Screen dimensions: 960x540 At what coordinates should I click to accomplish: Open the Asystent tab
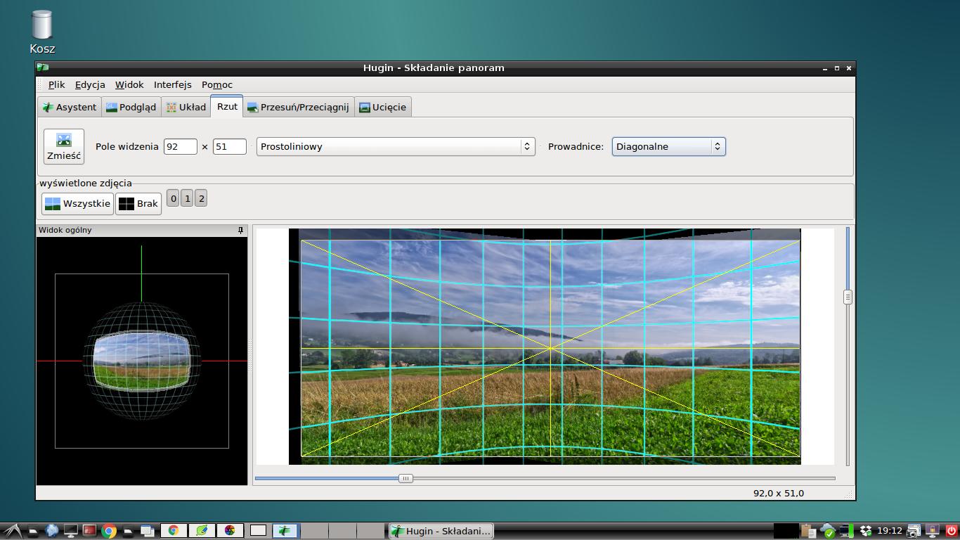(x=70, y=107)
